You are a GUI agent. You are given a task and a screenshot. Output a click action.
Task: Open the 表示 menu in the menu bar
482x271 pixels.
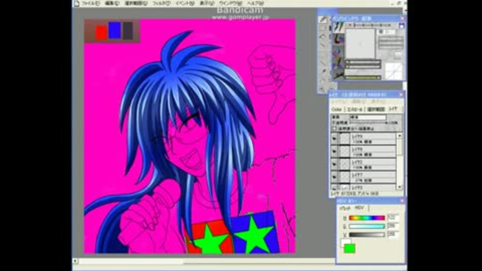coord(206,4)
